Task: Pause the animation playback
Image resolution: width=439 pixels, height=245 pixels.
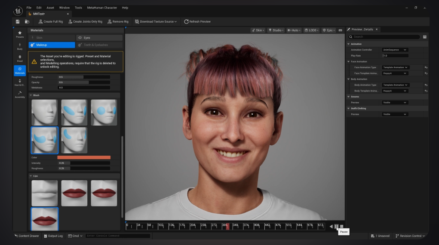Action: [x=336, y=226]
